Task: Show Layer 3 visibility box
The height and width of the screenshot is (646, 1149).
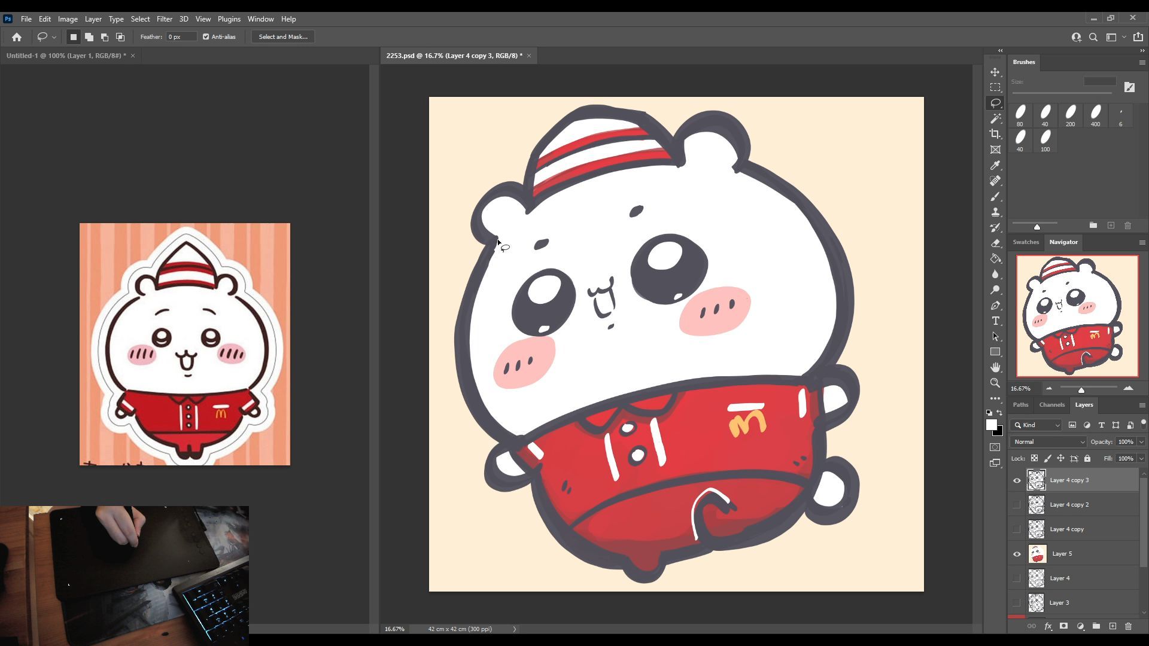Action: coord(1017,603)
